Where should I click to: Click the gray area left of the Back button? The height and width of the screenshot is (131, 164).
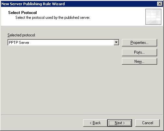click(42, 123)
